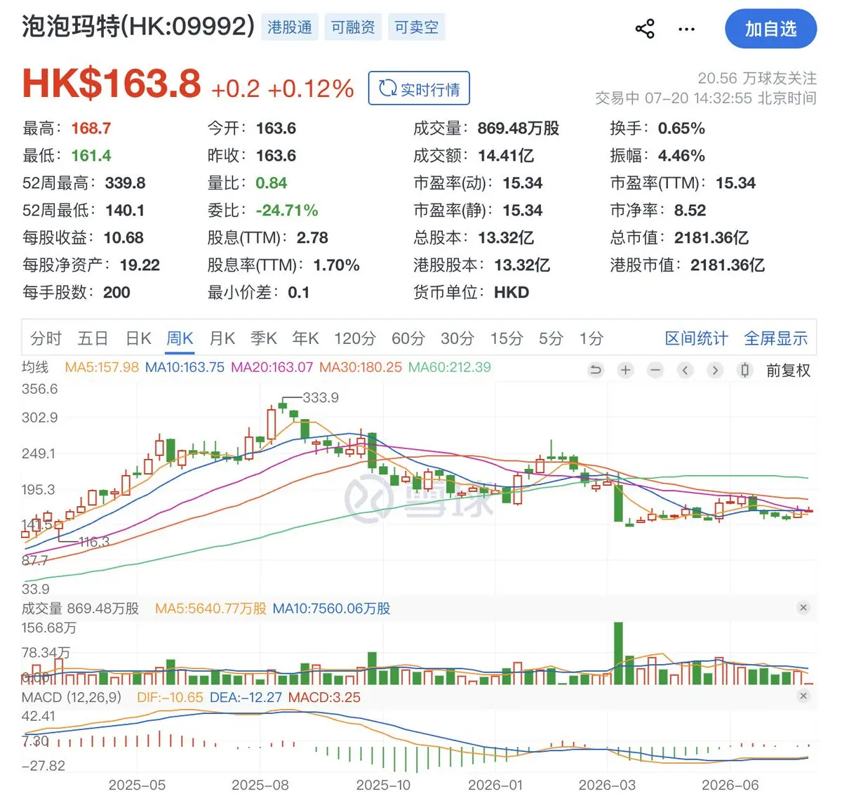Viewport: 842px width, 796px height.
Task: Switch to the 分时 chart tab
Action: tap(46, 338)
